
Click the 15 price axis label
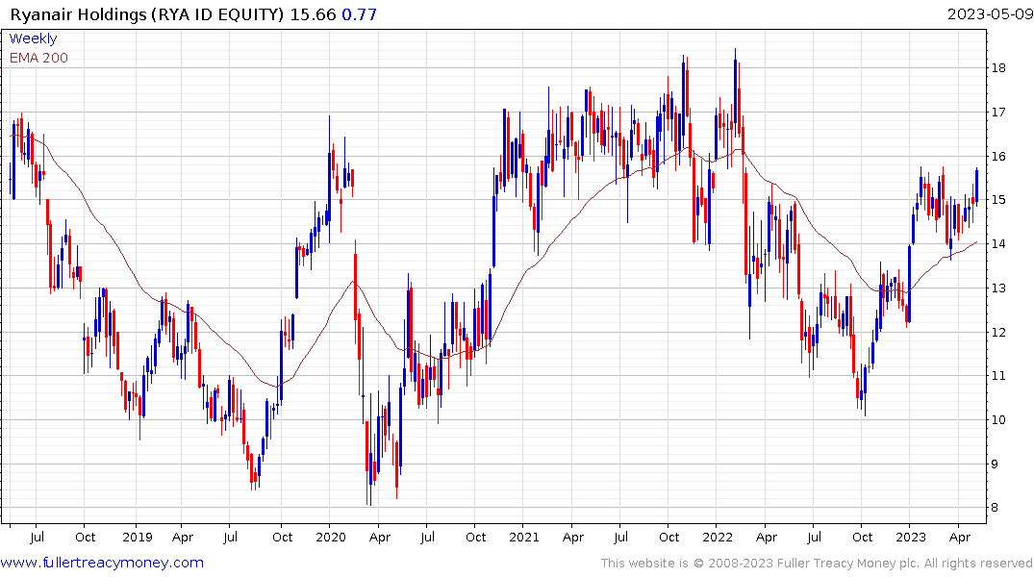tap(998, 200)
